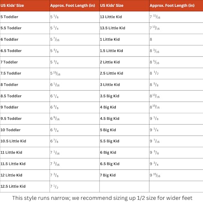Screen dimensions: 203x203
Task: Click the 12.5 Little Kid row label
Action: click(13, 186)
